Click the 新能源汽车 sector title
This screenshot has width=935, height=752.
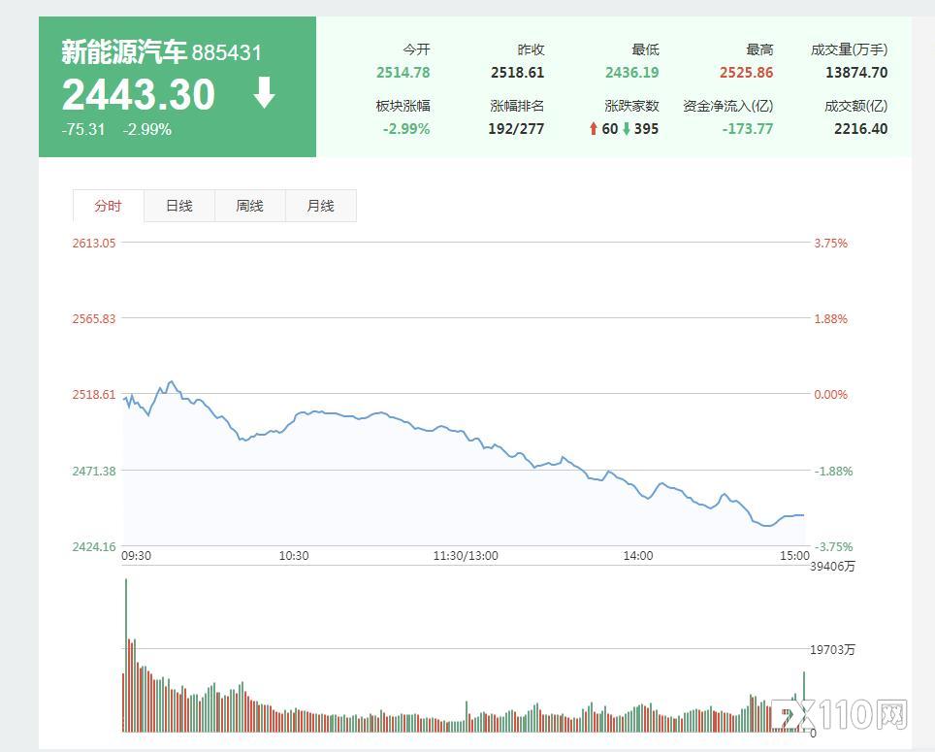coord(124,51)
